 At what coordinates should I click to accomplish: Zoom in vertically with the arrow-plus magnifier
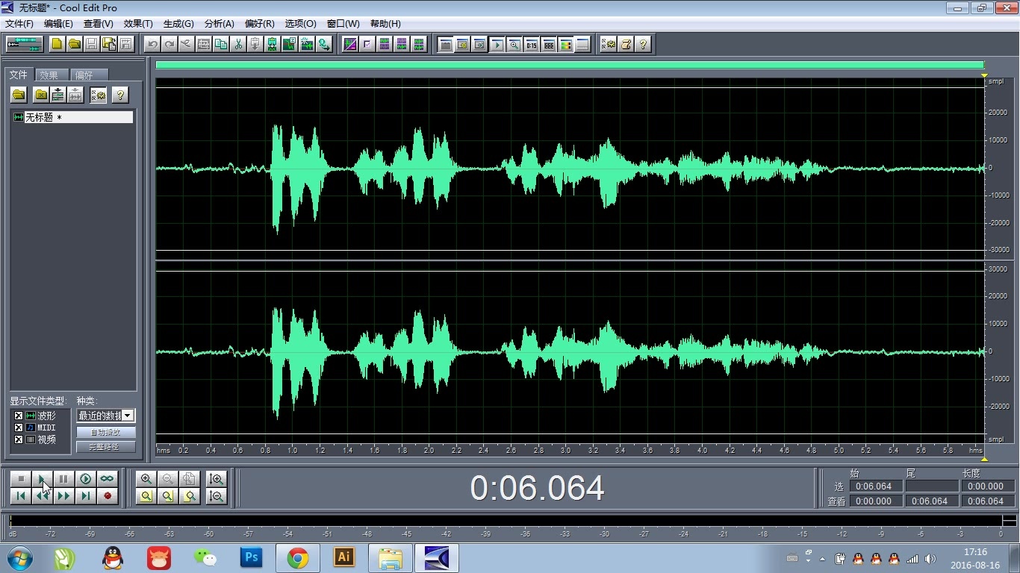(217, 479)
